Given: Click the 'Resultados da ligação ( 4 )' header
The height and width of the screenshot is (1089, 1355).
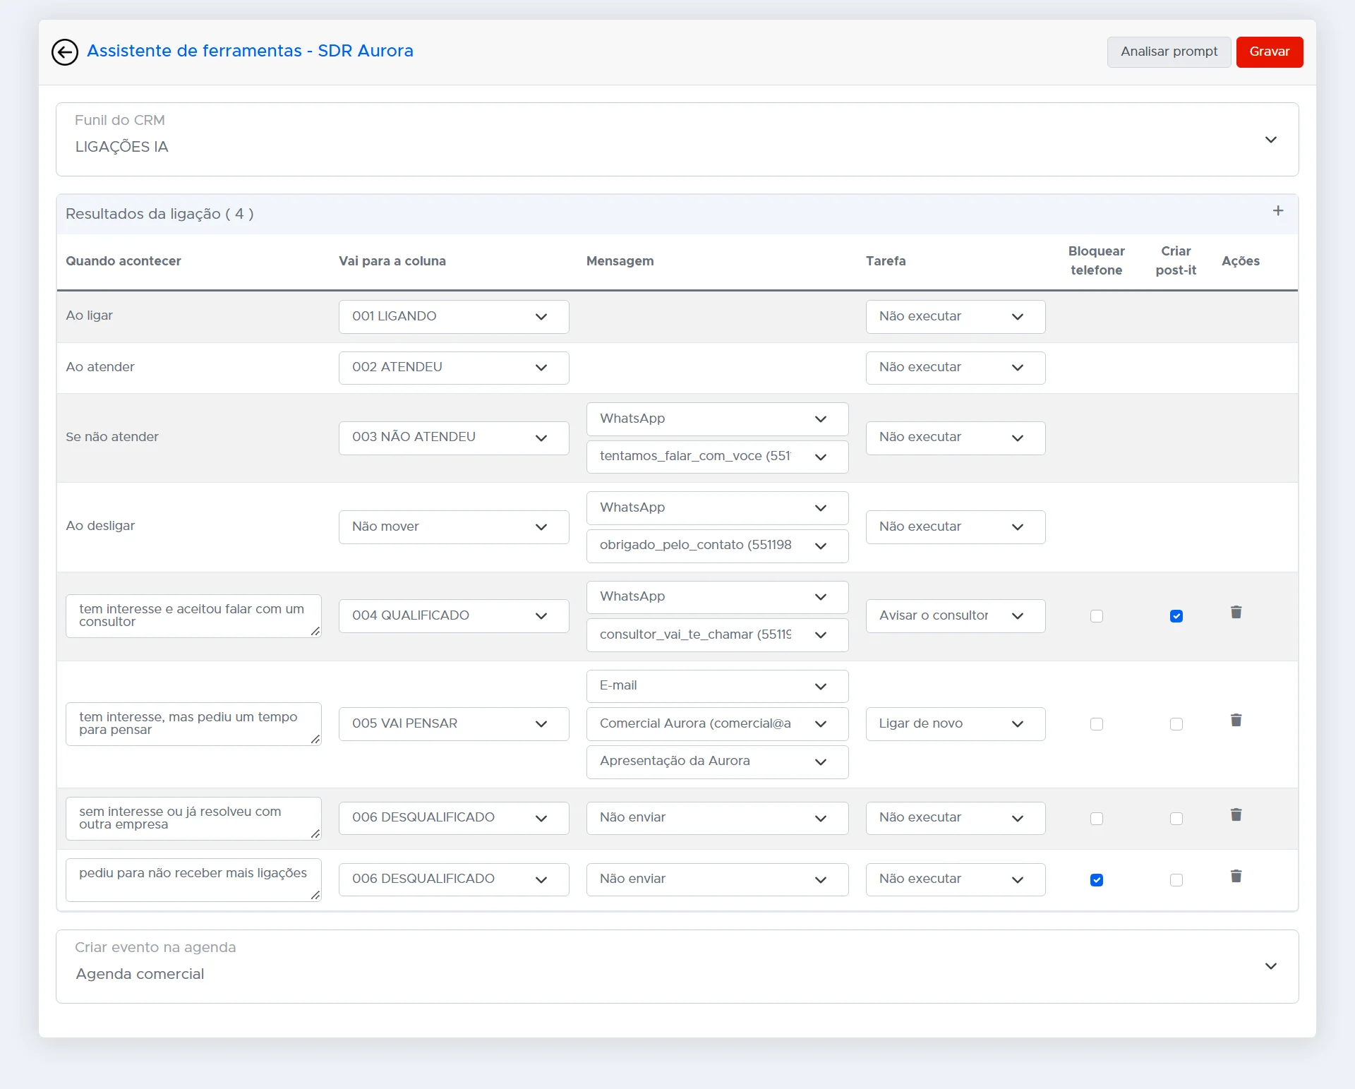Looking at the screenshot, I should (159, 214).
